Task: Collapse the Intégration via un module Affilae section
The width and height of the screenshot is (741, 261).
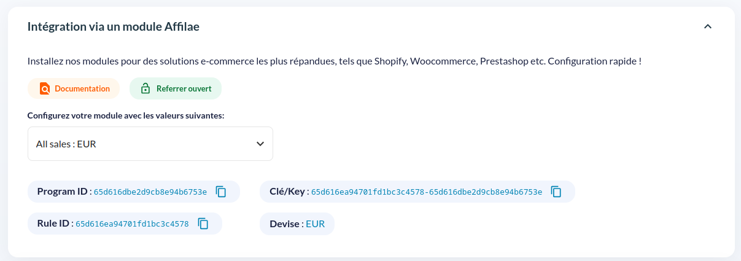Action: (x=708, y=26)
